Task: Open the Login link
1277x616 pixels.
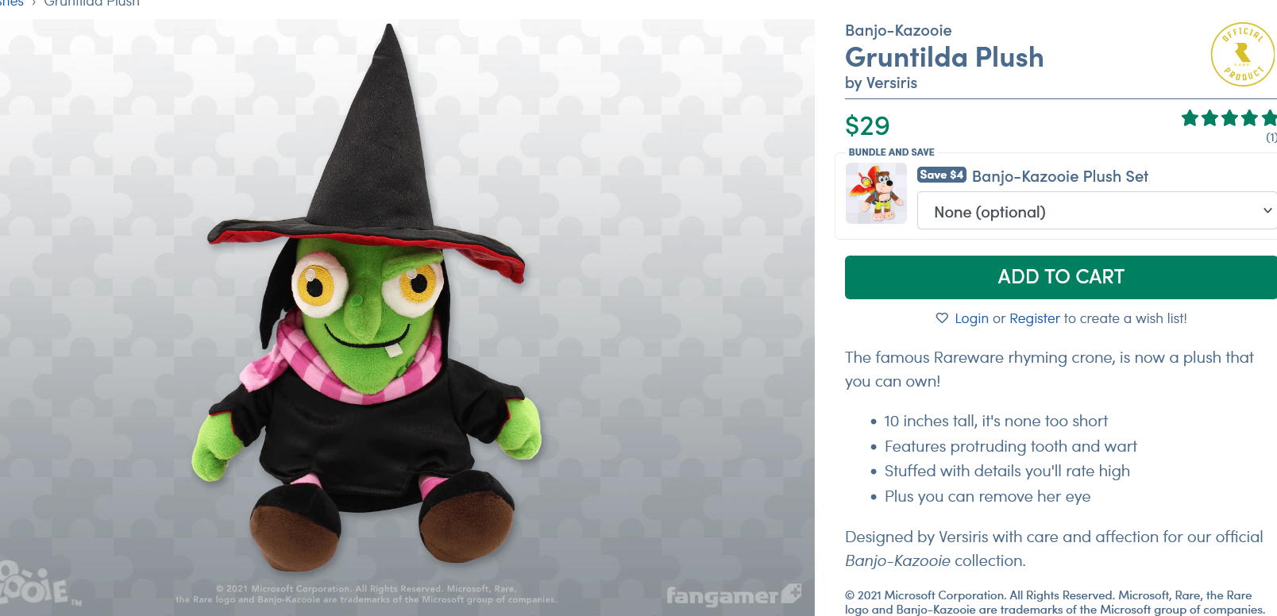Action: pos(971,318)
